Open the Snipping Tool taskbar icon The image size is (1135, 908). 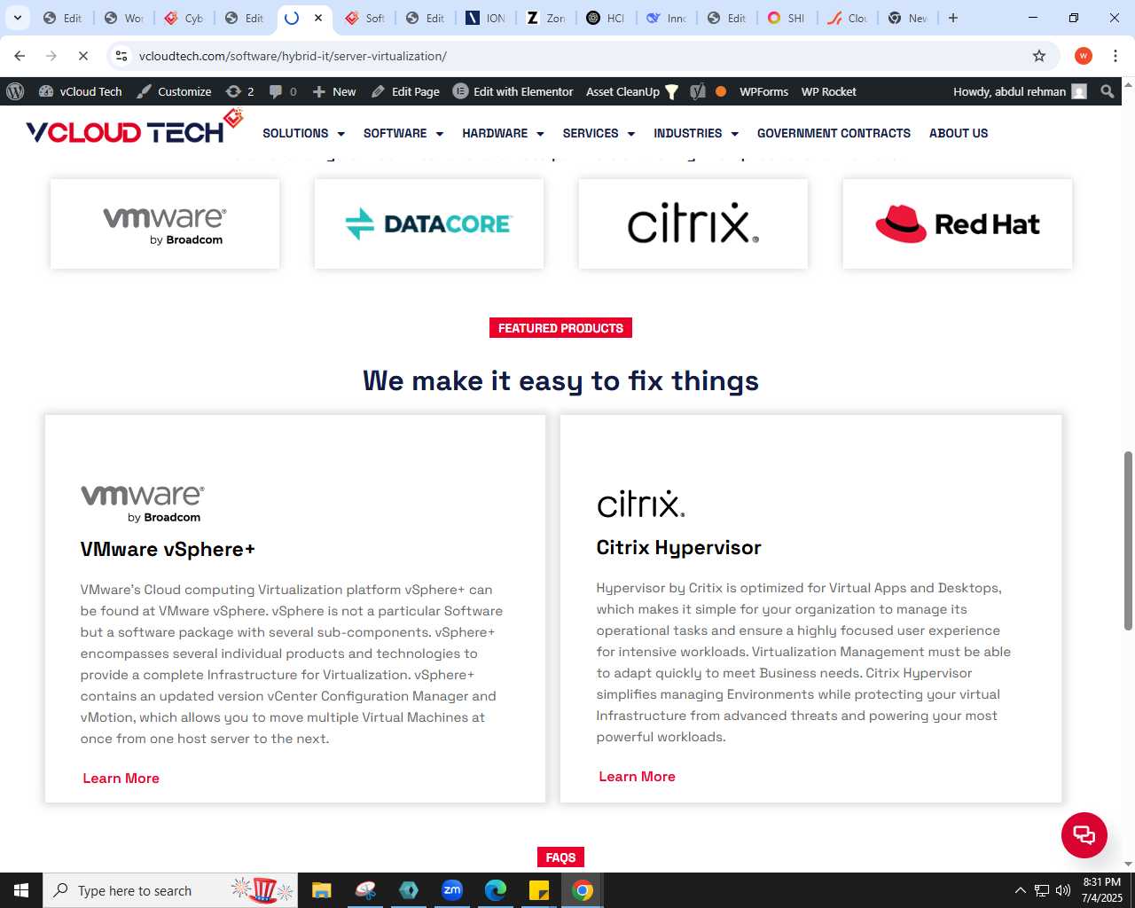point(365,890)
